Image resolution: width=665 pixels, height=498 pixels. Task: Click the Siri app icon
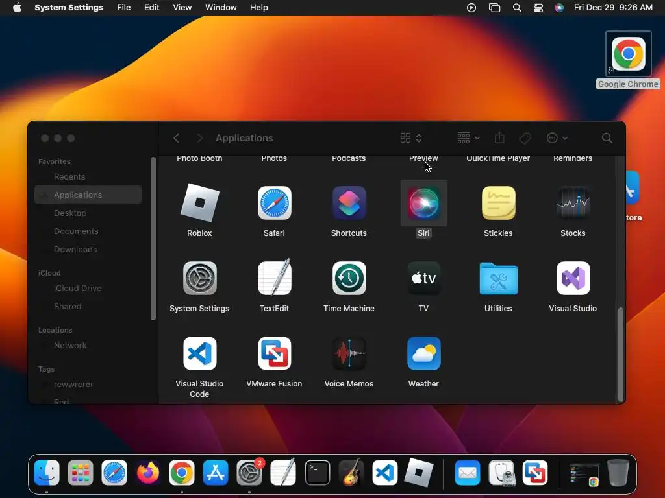tap(423, 203)
